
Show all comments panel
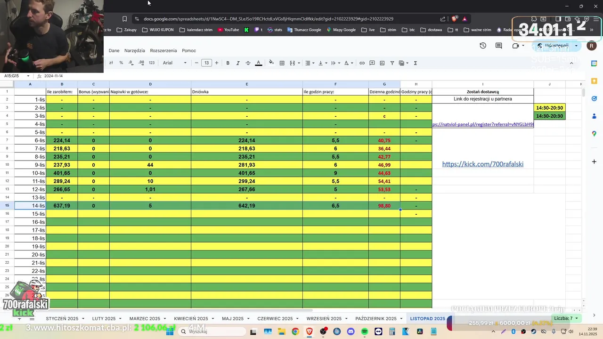tap(498, 46)
